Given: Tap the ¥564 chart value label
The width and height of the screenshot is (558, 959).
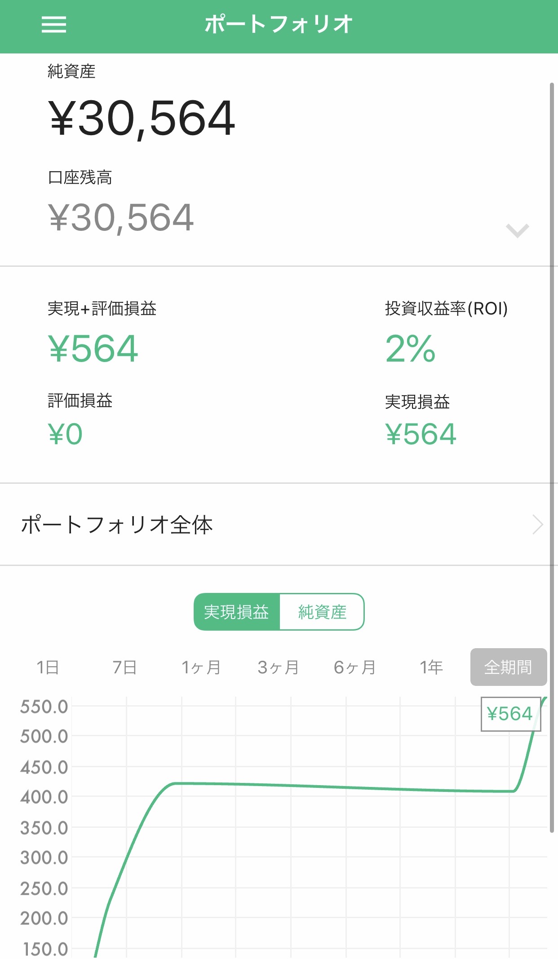Looking at the screenshot, I should pos(510,714).
